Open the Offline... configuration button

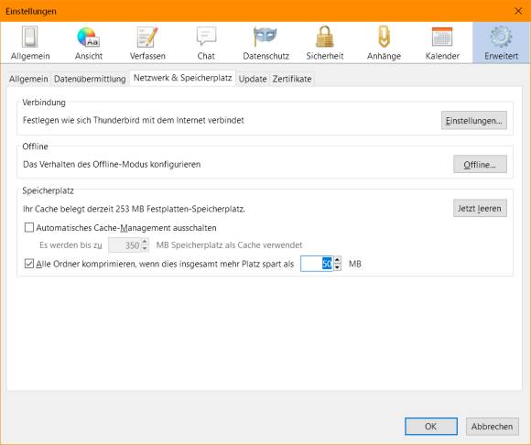(480, 164)
